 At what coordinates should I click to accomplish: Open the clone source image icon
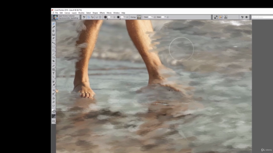pos(139,17)
